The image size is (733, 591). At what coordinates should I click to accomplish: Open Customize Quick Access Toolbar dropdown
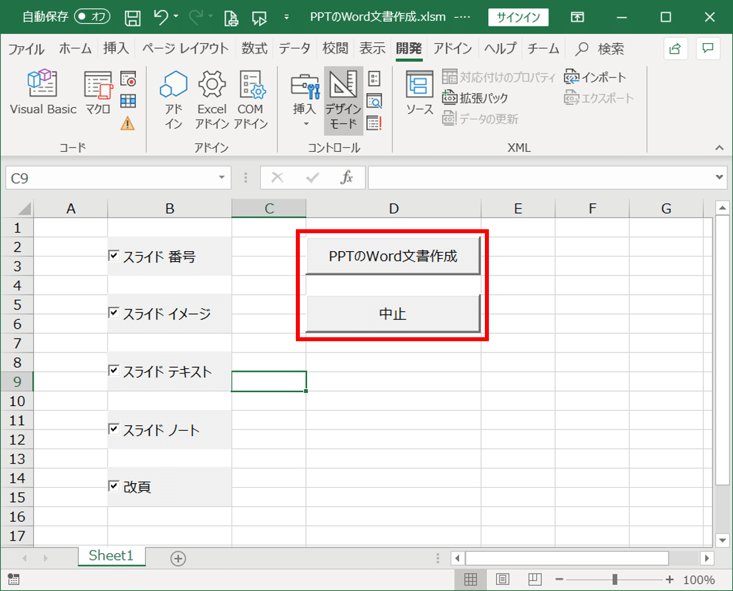[287, 17]
